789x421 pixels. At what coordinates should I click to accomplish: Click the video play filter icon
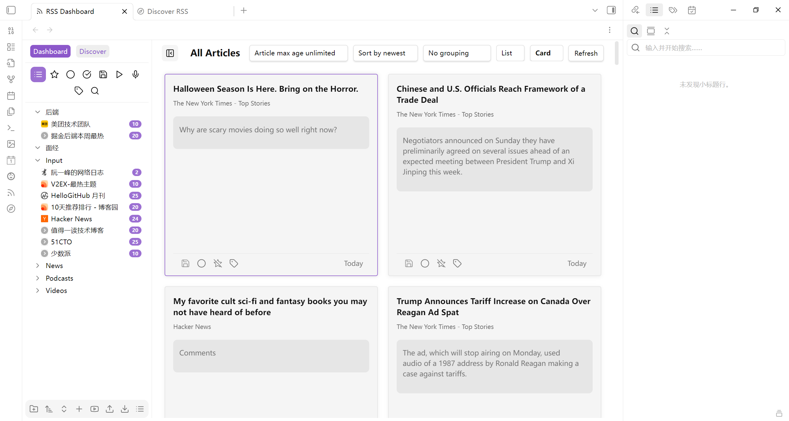[x=119, y=74]
